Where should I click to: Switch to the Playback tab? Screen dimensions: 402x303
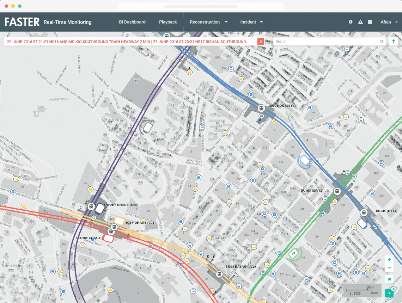click(168, 22)
